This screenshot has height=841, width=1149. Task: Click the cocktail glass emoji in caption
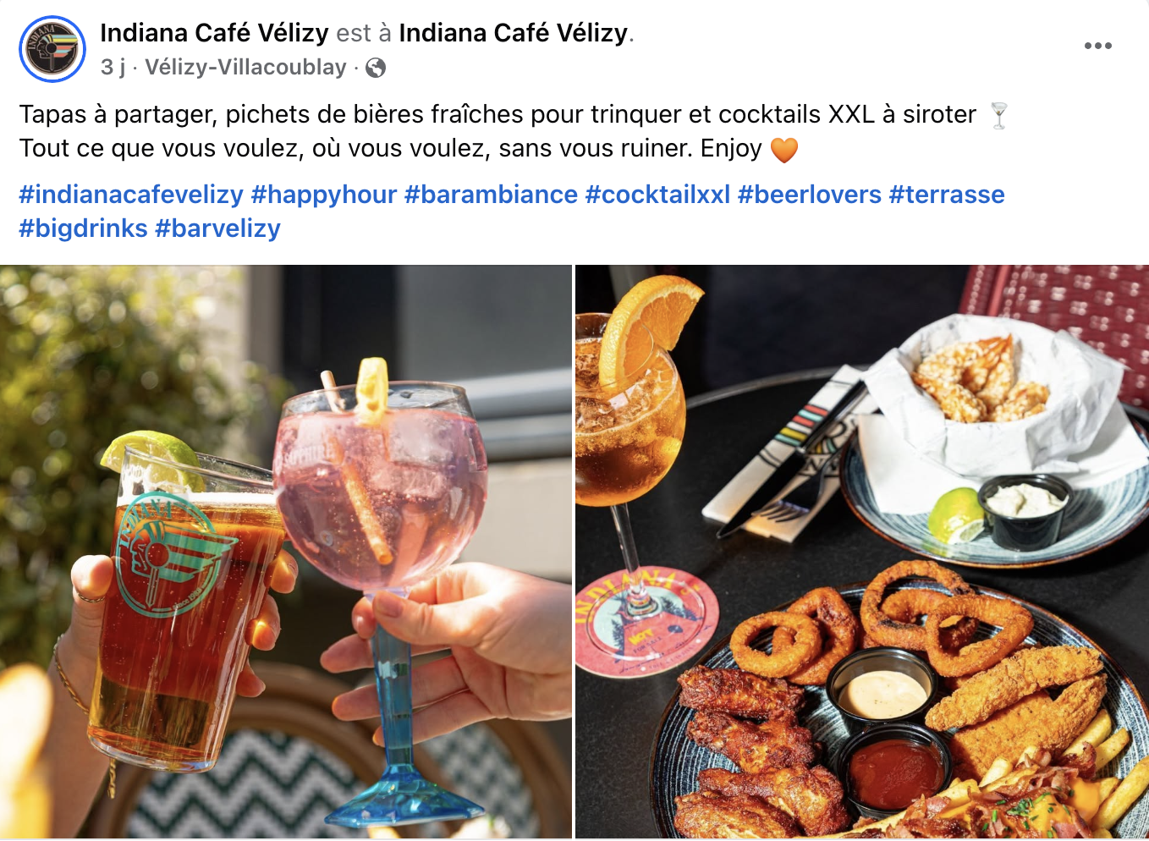[998, 115]
